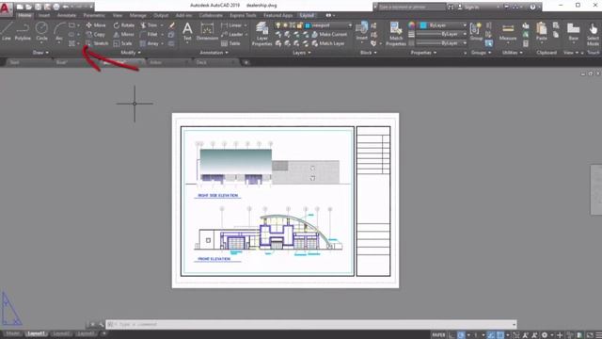Click Make Current layer button
Screen dimensions: 602x339
pyautogui.click(x=329, y=34)
